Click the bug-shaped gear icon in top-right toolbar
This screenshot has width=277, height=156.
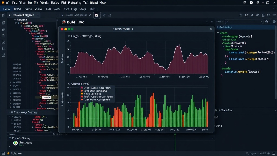(246, 15)
